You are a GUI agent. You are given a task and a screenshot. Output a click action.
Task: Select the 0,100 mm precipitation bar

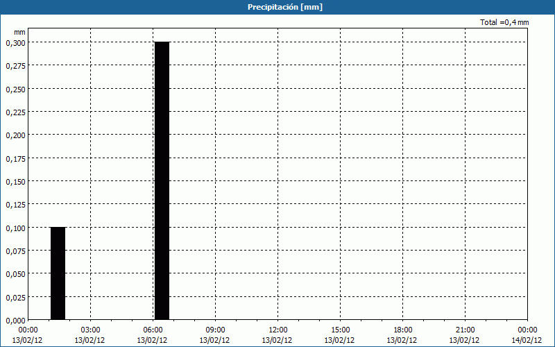click(58, 273)
